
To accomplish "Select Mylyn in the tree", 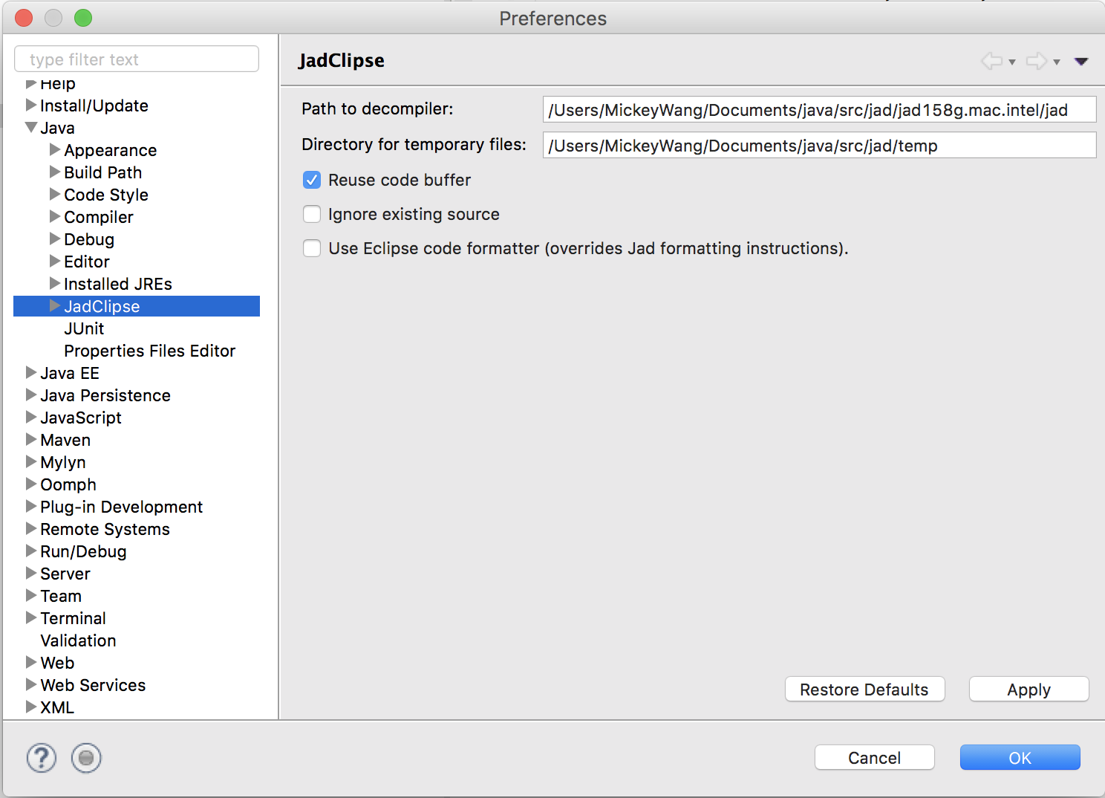I will pyautogui.click(x=63, y=462).
